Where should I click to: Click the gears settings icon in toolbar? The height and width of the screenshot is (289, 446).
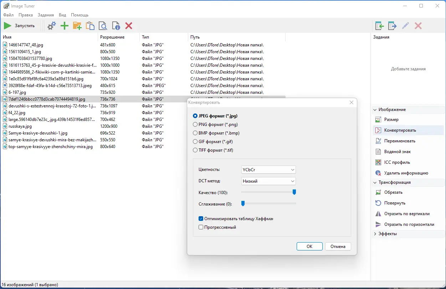pyautogui.click(x=52, y=26)
